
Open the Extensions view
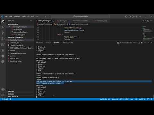(x=3, y=44)
